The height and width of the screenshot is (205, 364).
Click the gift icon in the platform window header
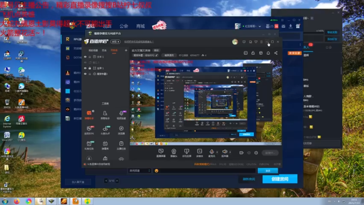click(x=298, y=26)
